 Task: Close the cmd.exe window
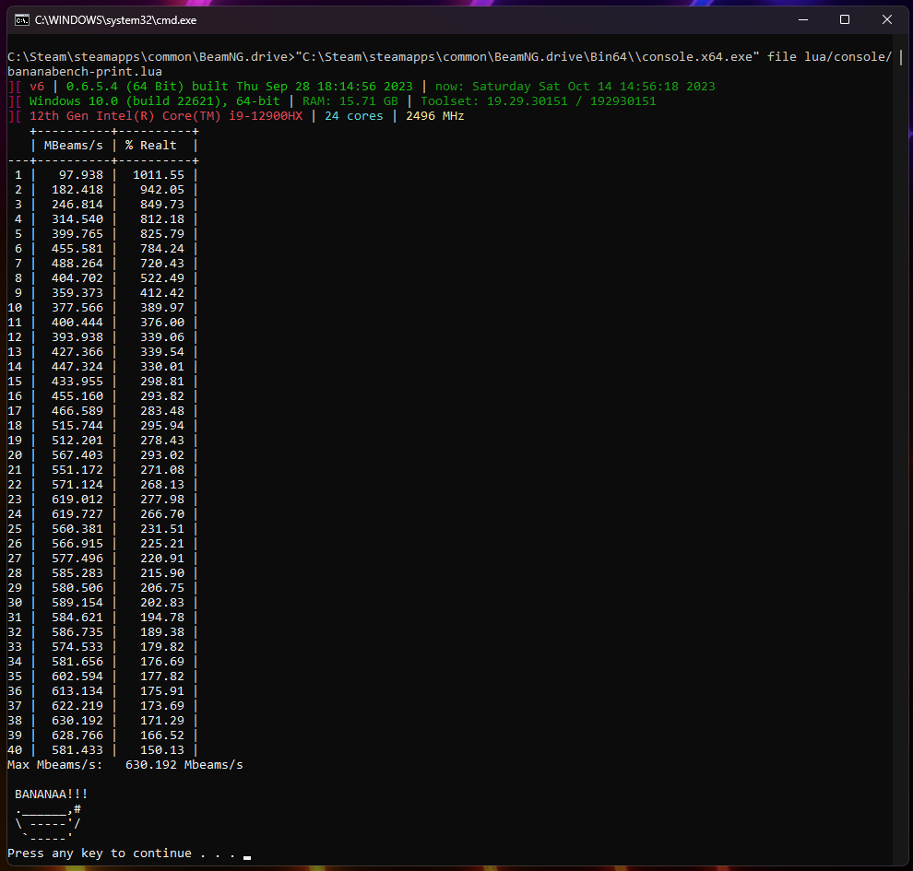(887, 19)
